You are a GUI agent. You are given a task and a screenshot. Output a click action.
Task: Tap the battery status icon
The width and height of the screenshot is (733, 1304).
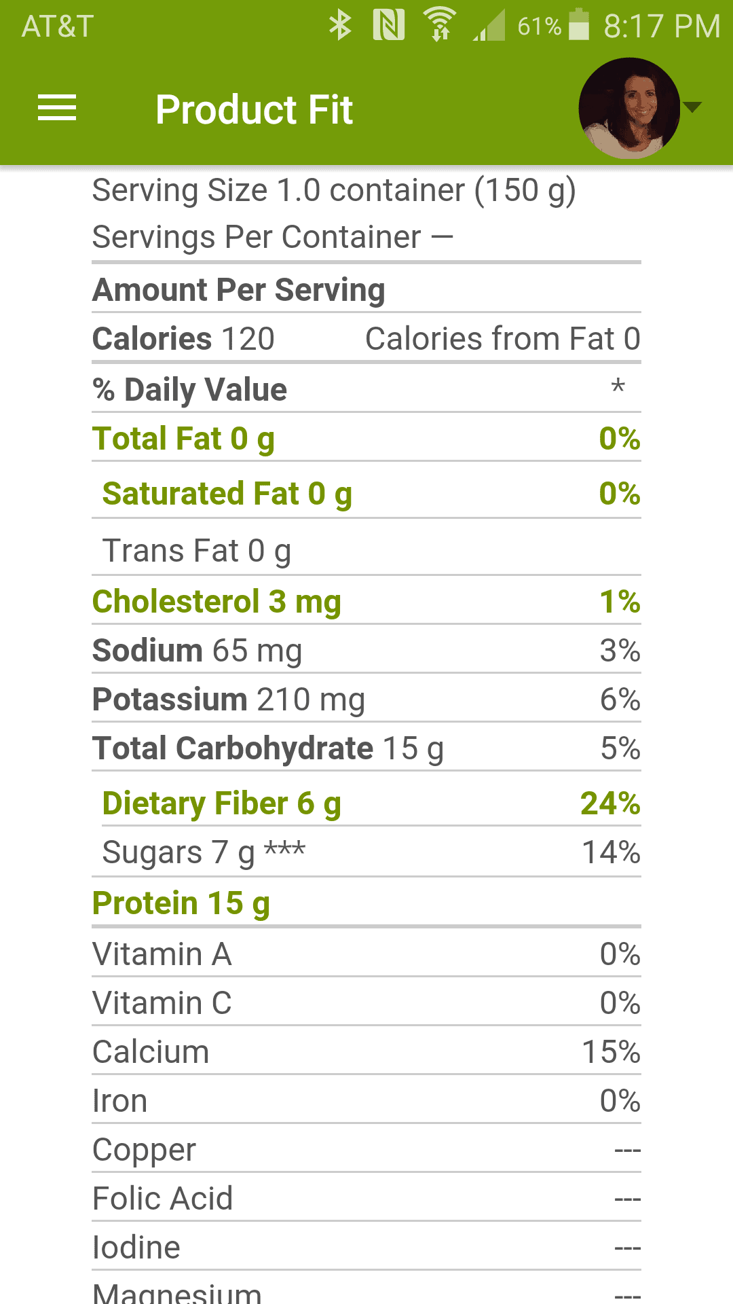(579, 24)
